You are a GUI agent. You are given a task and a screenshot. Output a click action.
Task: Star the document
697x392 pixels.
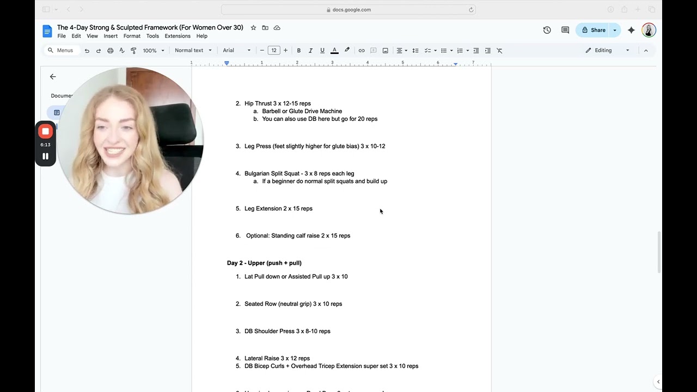pyautogui.click(x=253, y=28)
